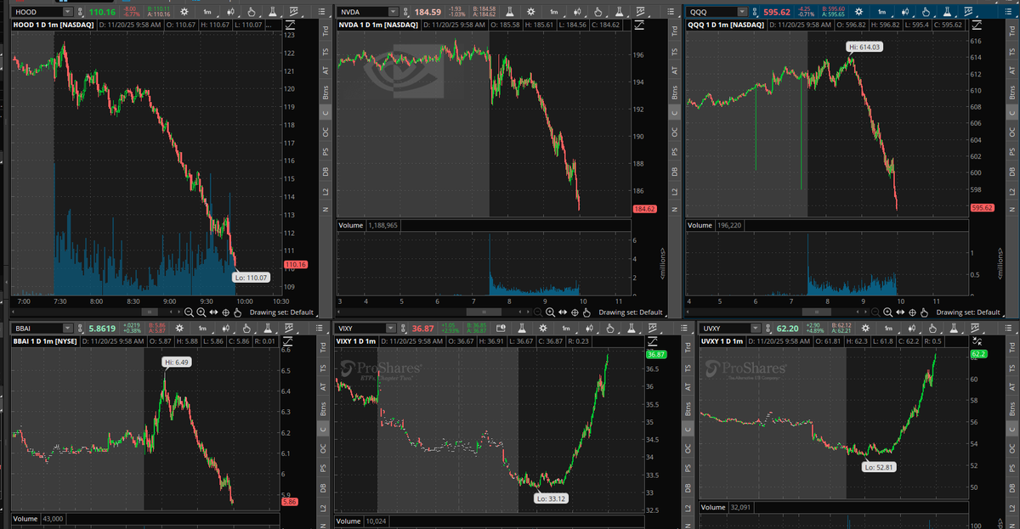Viewport: 1020px width, 529px height.
Task: Open the QQQ symbol dropdown arrow
Action: [741, 12]
